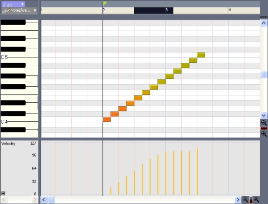The image size is (268, 204).
Task: Click the horizontal zoom out magnifier
Action: [x=245, y=200]
